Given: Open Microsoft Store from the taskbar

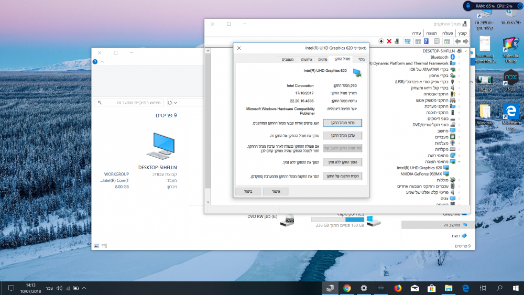Looking at the screenshot, I should click(x=431, y=288).
